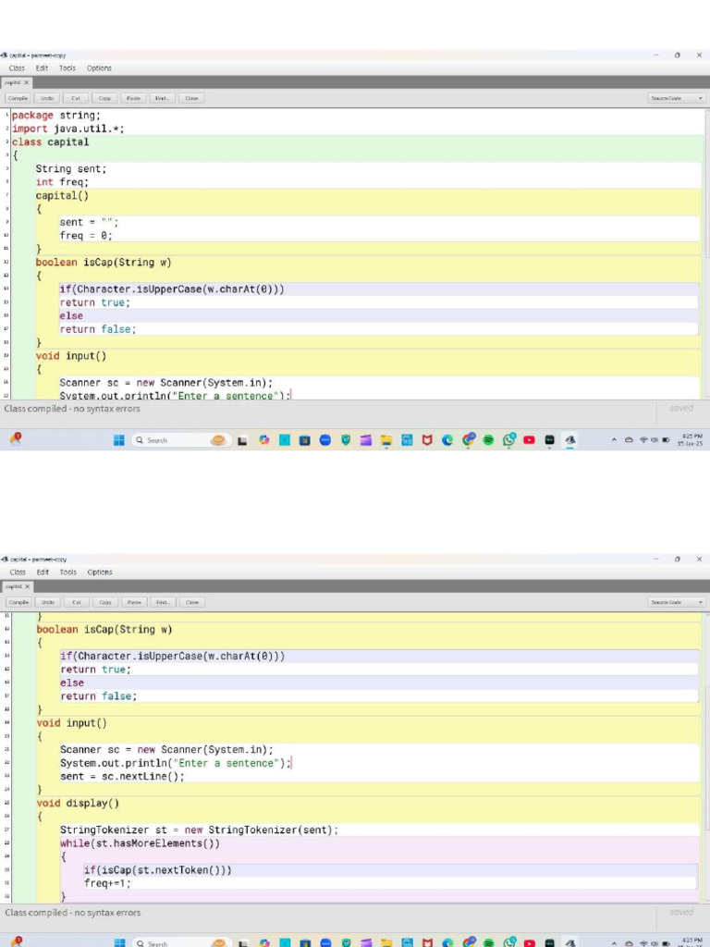Open Copilot from the top taskbar
The image size is (710, 947).
263,440
